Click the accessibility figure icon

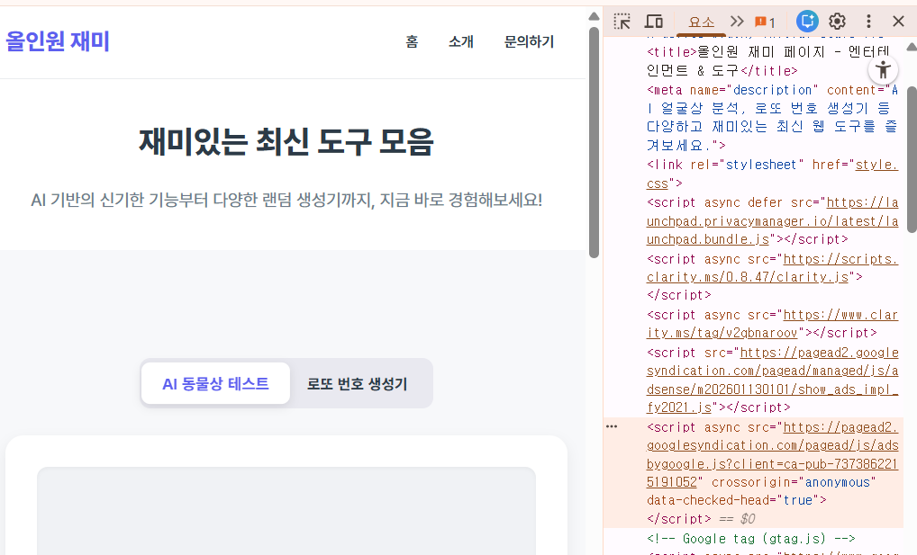click(883, 70)
